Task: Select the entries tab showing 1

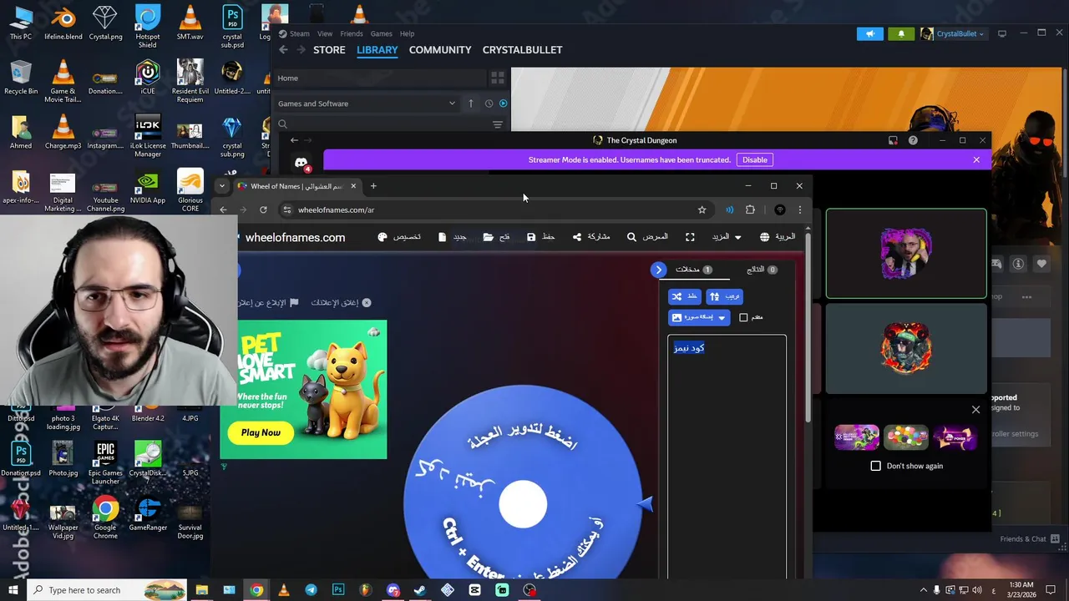Action: (693, 270)
